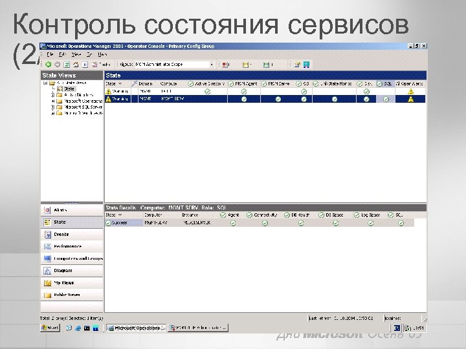Expand the Active Directory folder node

[52, 95]
